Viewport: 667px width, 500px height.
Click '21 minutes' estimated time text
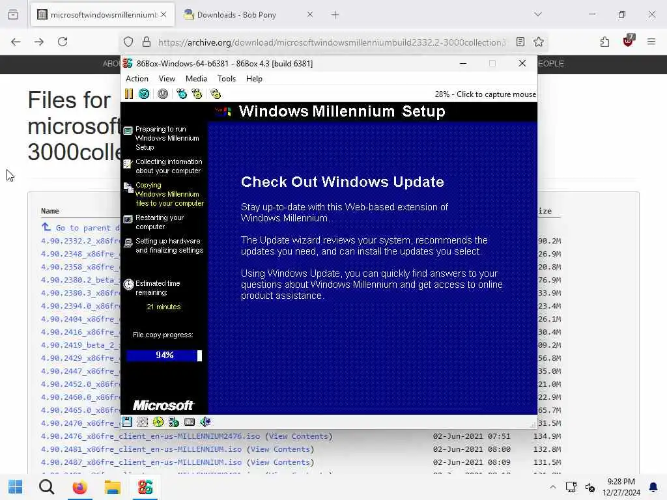[x=163, y=307]
